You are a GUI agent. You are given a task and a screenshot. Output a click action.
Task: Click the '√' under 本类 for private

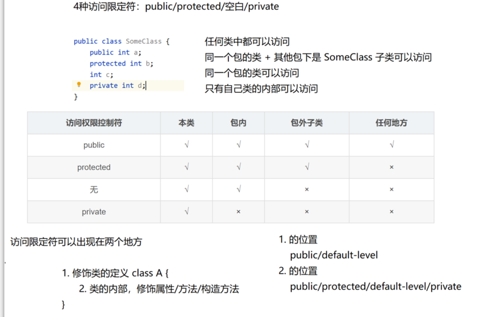click(x=186, y=211)
